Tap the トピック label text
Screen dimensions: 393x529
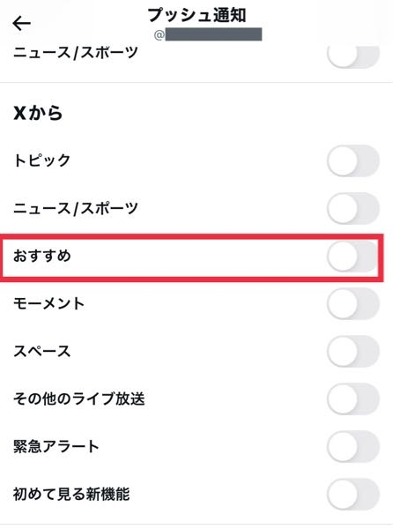41,160
